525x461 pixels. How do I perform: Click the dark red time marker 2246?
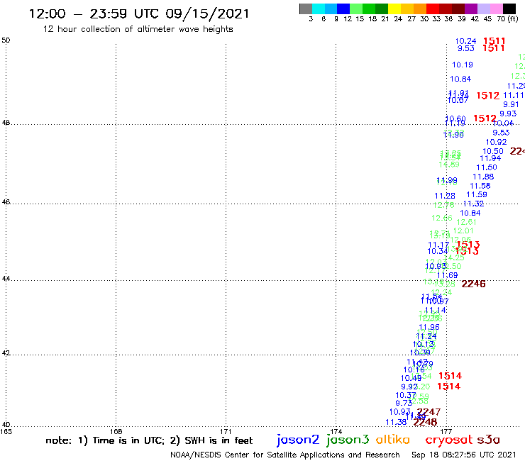[x=473, y=284]
